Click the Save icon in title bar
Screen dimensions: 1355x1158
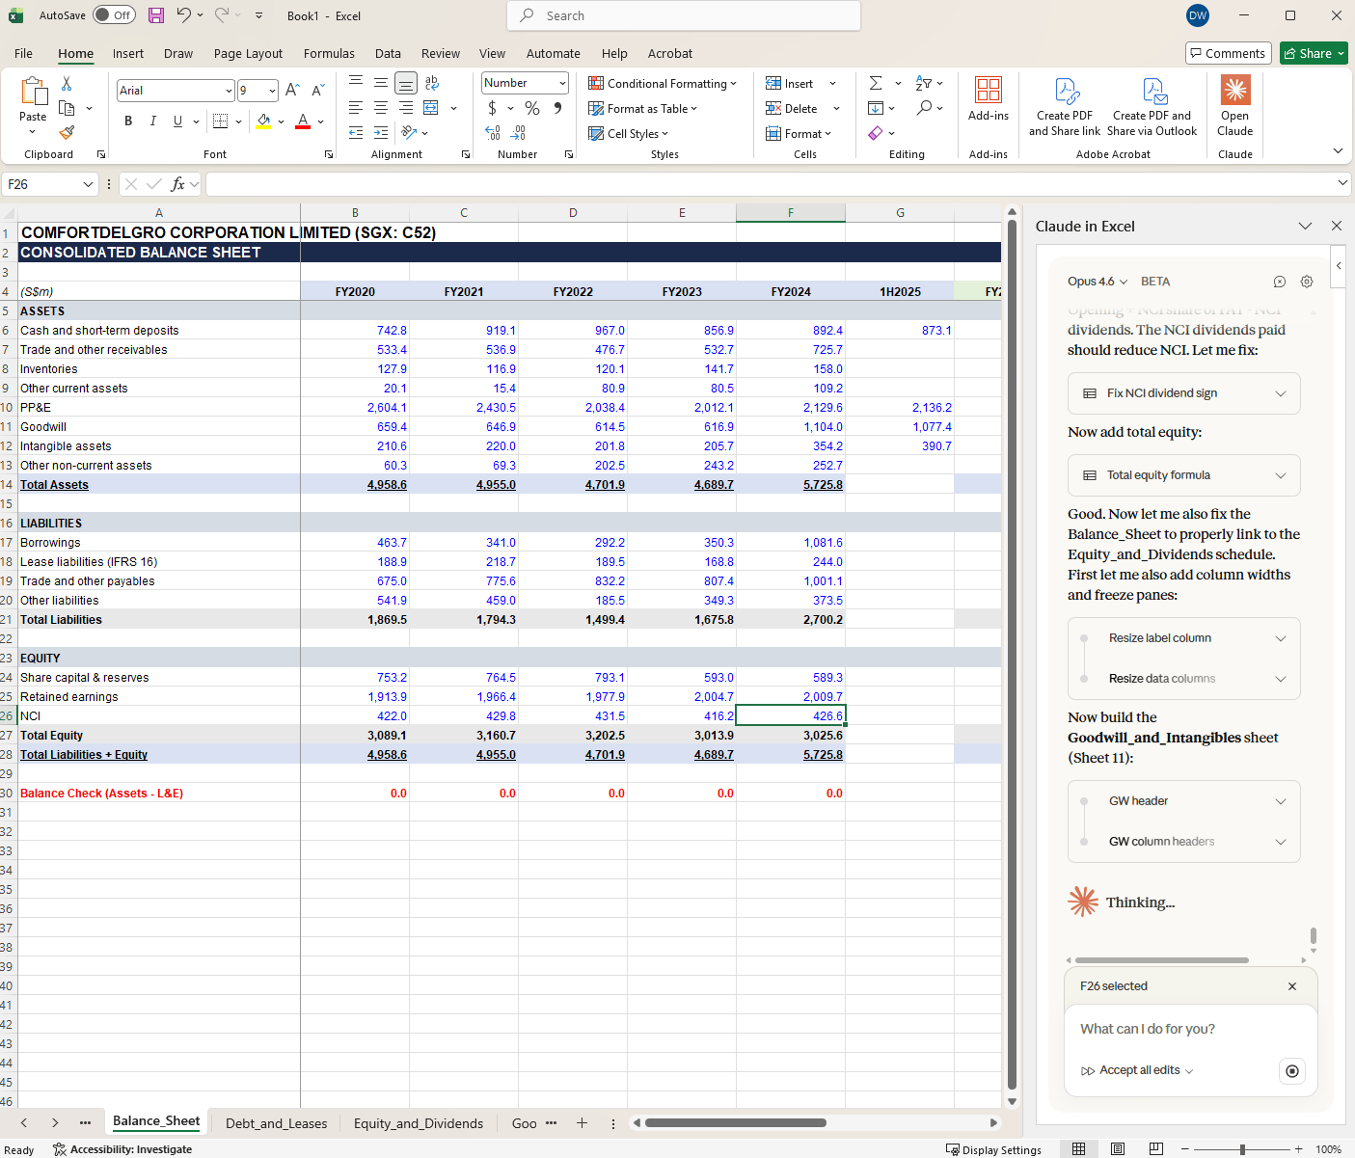point(156,15)
